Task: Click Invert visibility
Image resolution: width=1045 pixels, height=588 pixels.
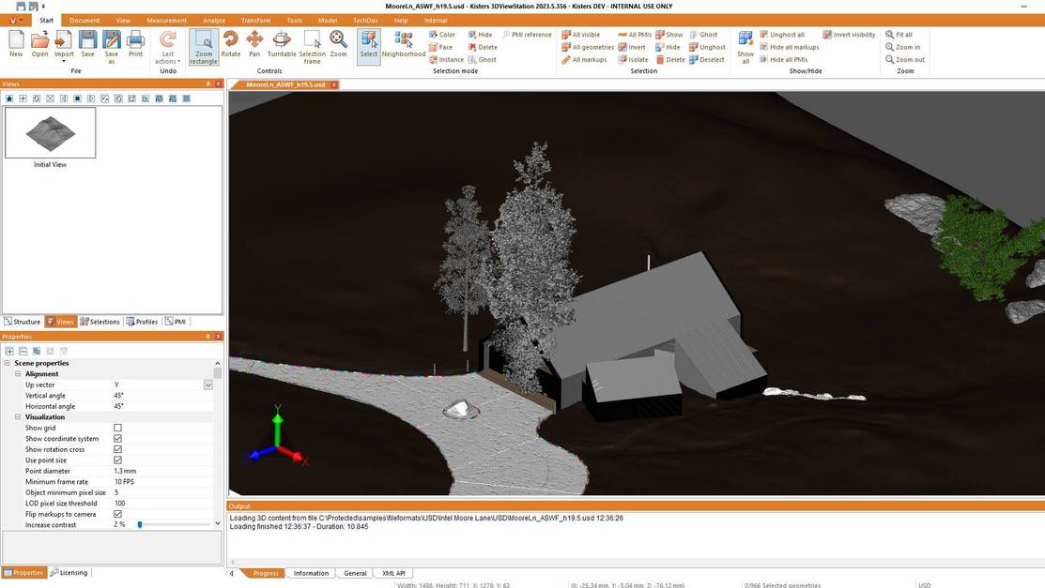Action: pos(849,35)
